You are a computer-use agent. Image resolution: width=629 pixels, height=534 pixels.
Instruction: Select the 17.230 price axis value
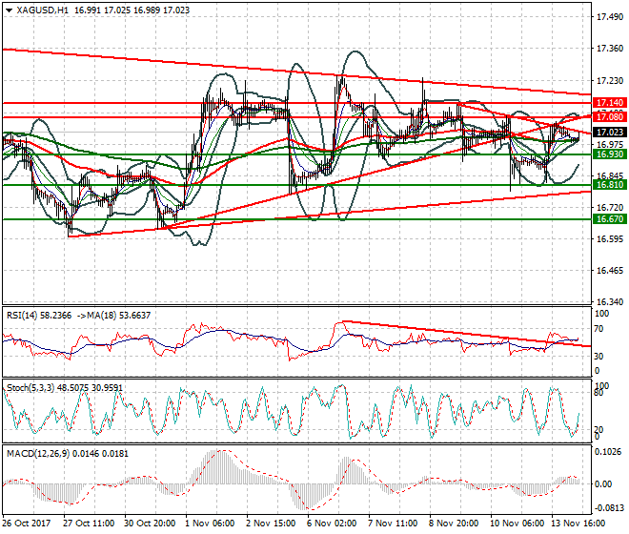click(x=610, y=81)
